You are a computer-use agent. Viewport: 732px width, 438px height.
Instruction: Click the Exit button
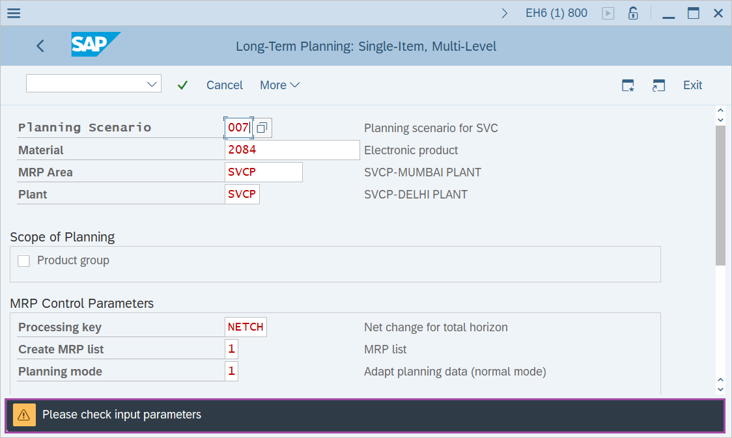pyautogui.click(x=692, y=85)
